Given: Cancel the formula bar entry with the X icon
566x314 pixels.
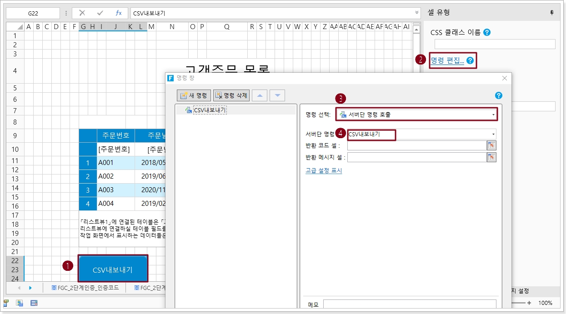Looking at the screenshot, I should pyautogui.click(x=82, y=13).
